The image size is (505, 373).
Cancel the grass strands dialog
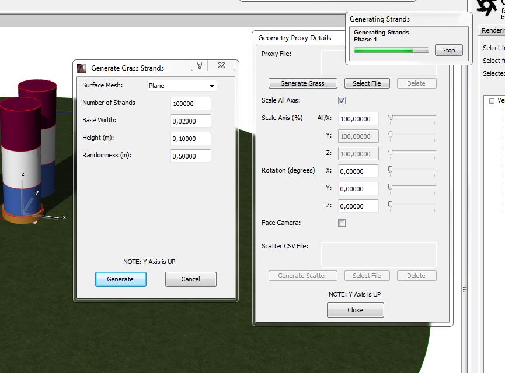[x=191, y=279]
